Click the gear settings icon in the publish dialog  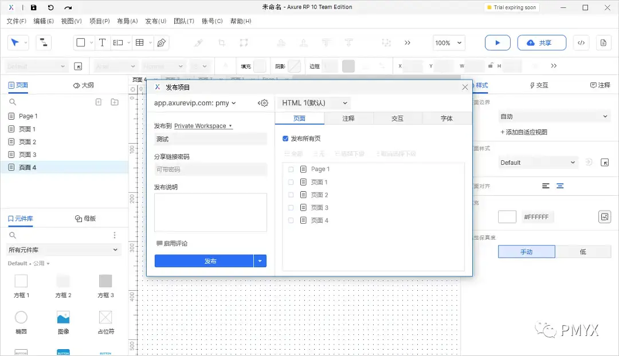(x=263, y=102)
